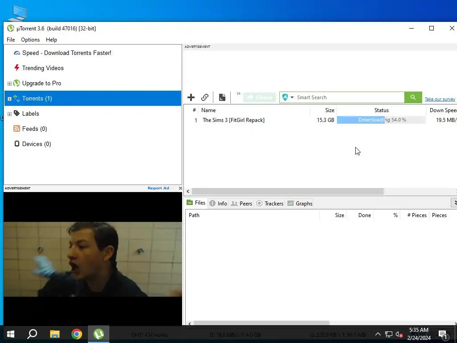Screen dimensions: 457x343
Task: Sort files by Done column header
Action: click(x=360, y=215)
